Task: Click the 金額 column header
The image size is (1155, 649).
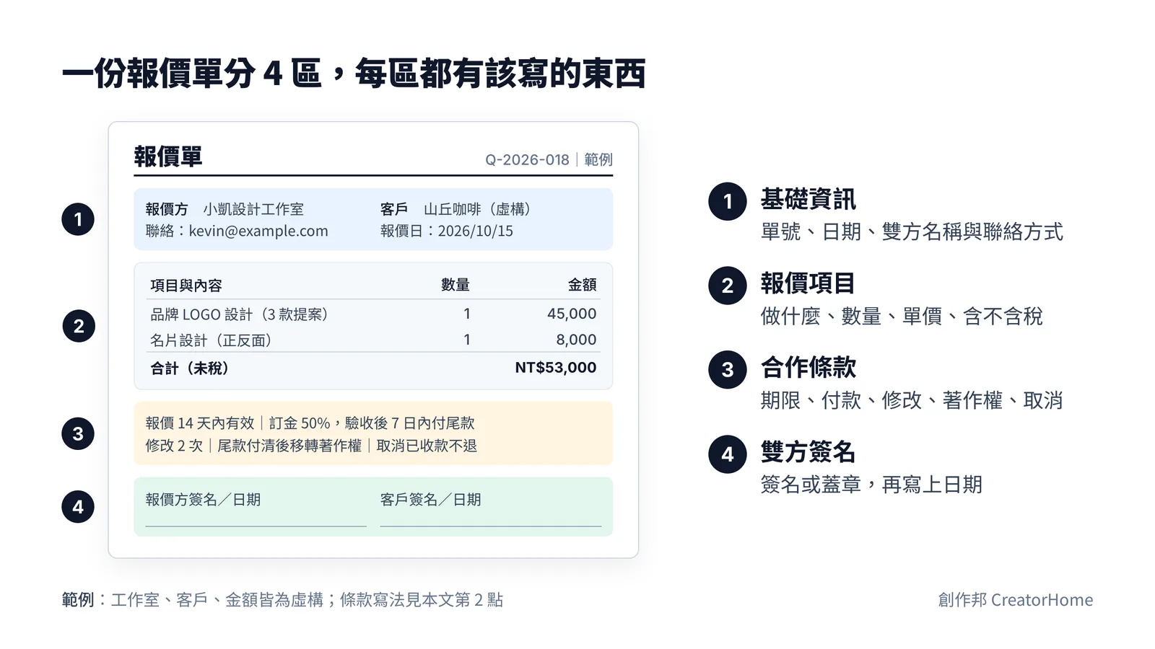Action: (x=583, y=285)
